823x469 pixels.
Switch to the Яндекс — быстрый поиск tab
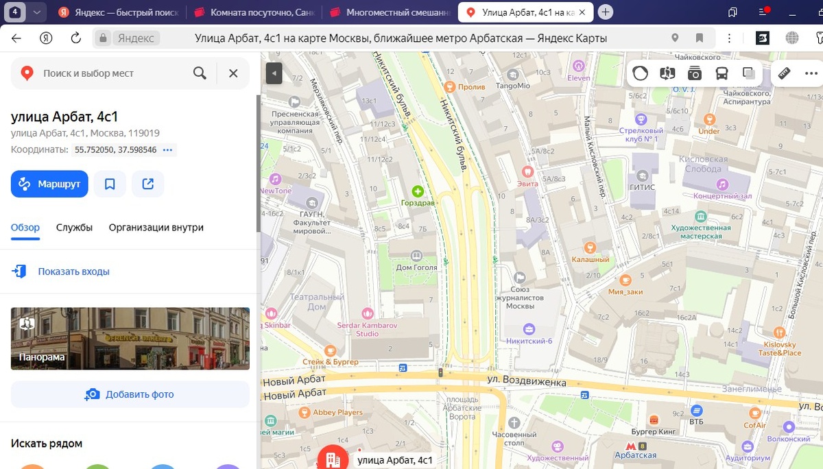[118, 12]
